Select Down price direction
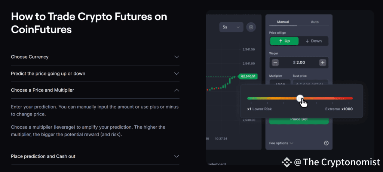Screen dimensions: 383x172 pyautogui.click(x=314, y=41)
